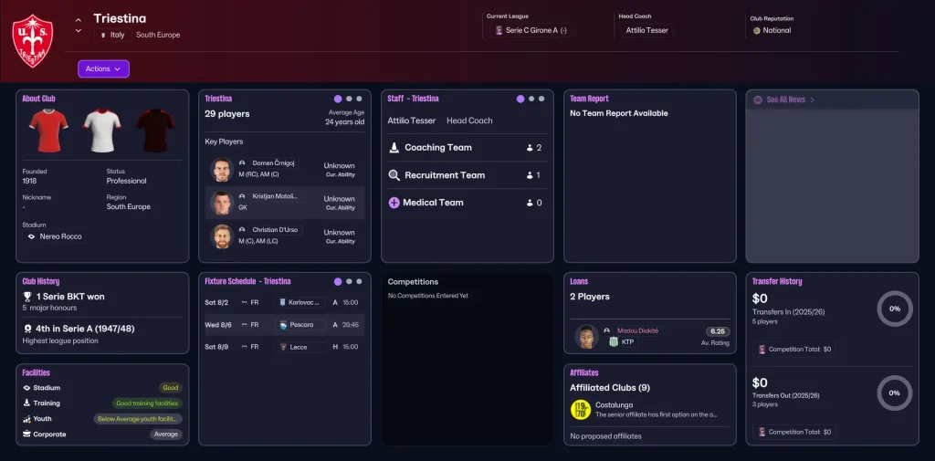Screen dimensions: 935x461
Task: Click Attilio Tesser in the Staff card
Action: click(x=412, y=120)
